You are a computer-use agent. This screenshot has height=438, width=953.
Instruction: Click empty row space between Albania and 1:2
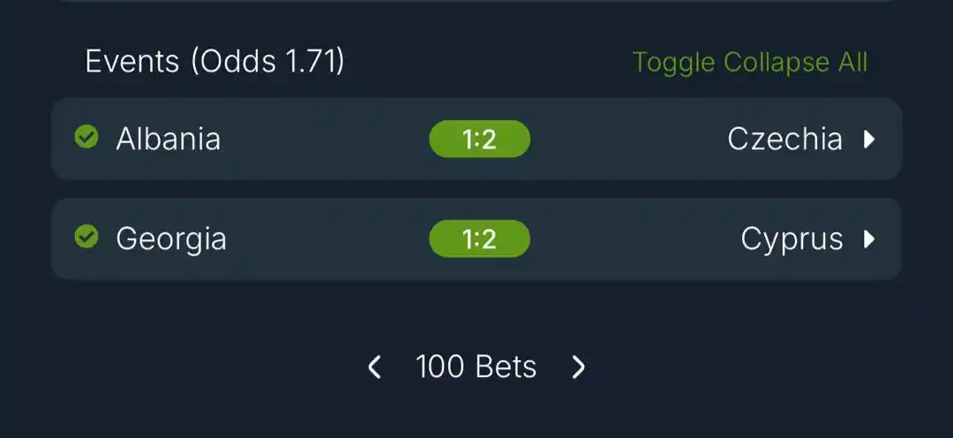click(325, 140)
